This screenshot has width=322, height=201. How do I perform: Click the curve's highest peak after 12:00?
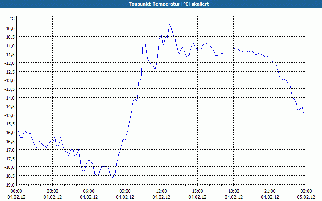(169, 24)
